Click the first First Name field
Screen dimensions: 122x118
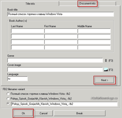pos(61,31)
